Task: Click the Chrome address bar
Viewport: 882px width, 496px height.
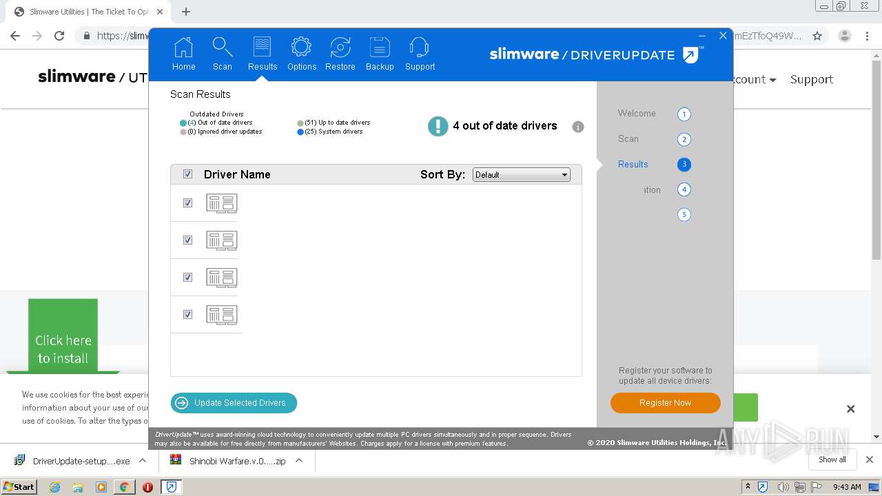Action: coord(441,36)
